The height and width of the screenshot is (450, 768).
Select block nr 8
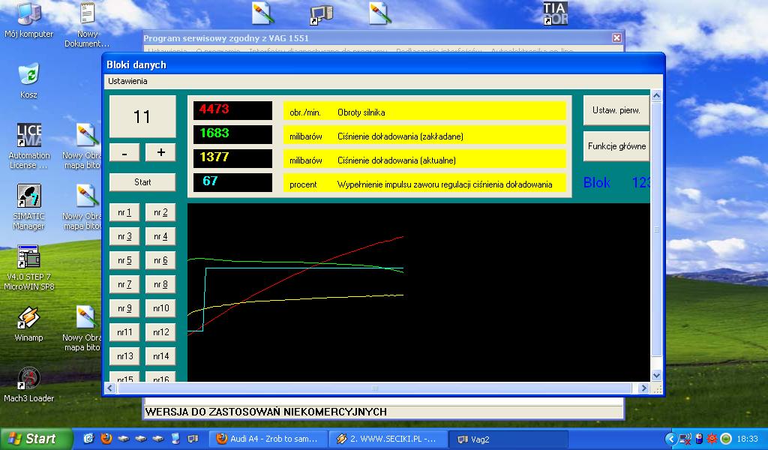[x=160, y=284]
